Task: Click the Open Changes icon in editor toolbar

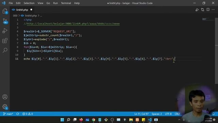Action: coord(203,10)
